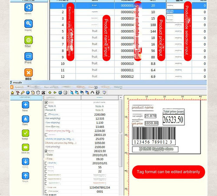Click the 26323.50 total price on label
This screenshot has width=217, height=196.
coord(174,120)
